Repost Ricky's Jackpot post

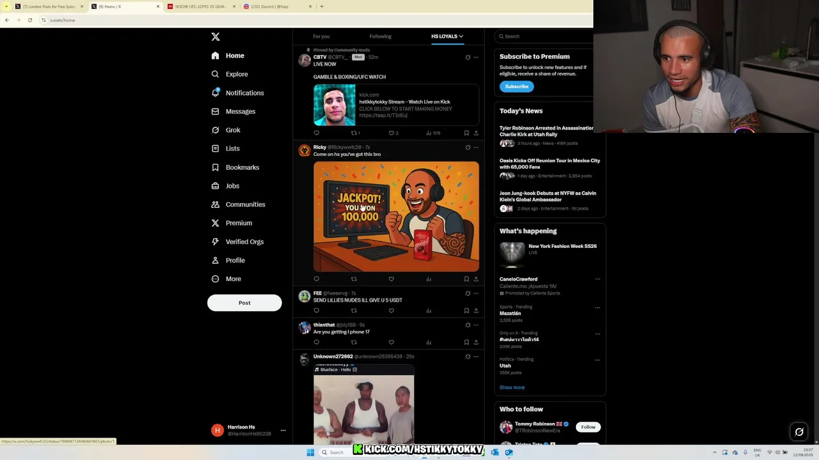coord(354,279)
